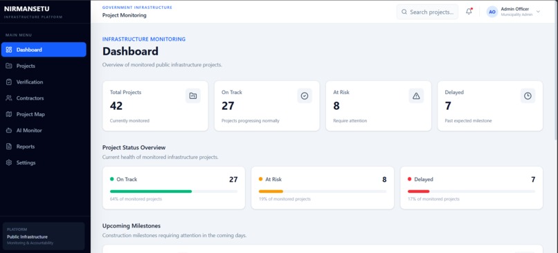Click the AO avatar circle

coord(492,12)
